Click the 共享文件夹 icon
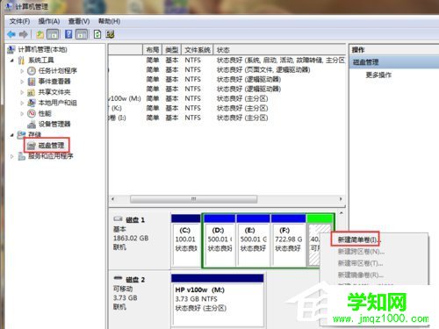The height and width of the screenshot is (329, 439). 32,92
